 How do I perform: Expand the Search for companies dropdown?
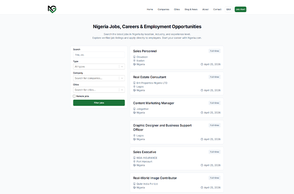pos(99,78)
